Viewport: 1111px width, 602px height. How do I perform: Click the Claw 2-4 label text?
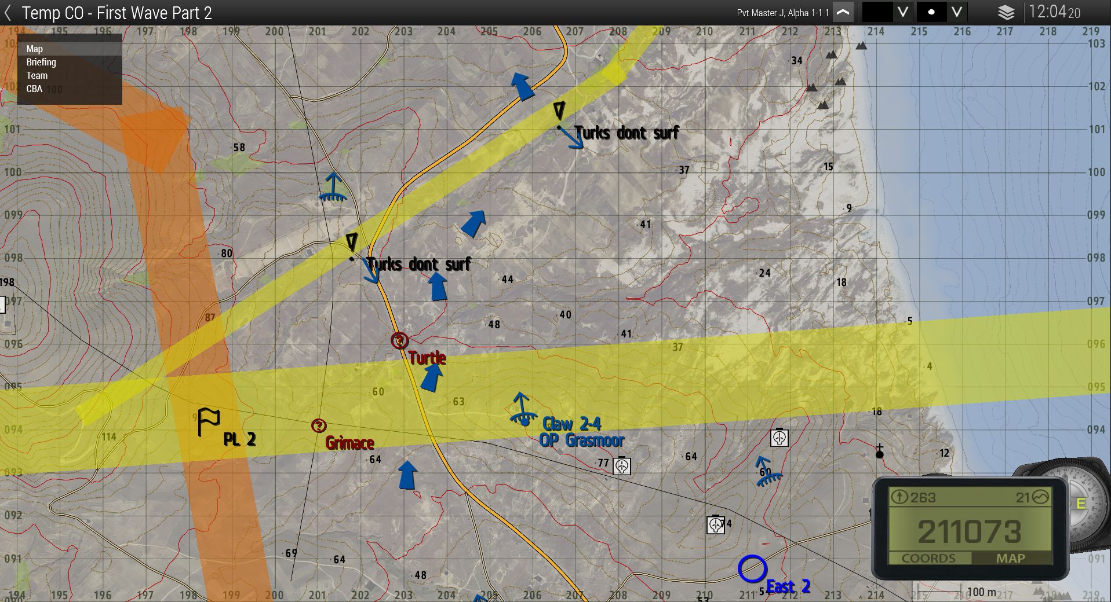pos(572,424)
